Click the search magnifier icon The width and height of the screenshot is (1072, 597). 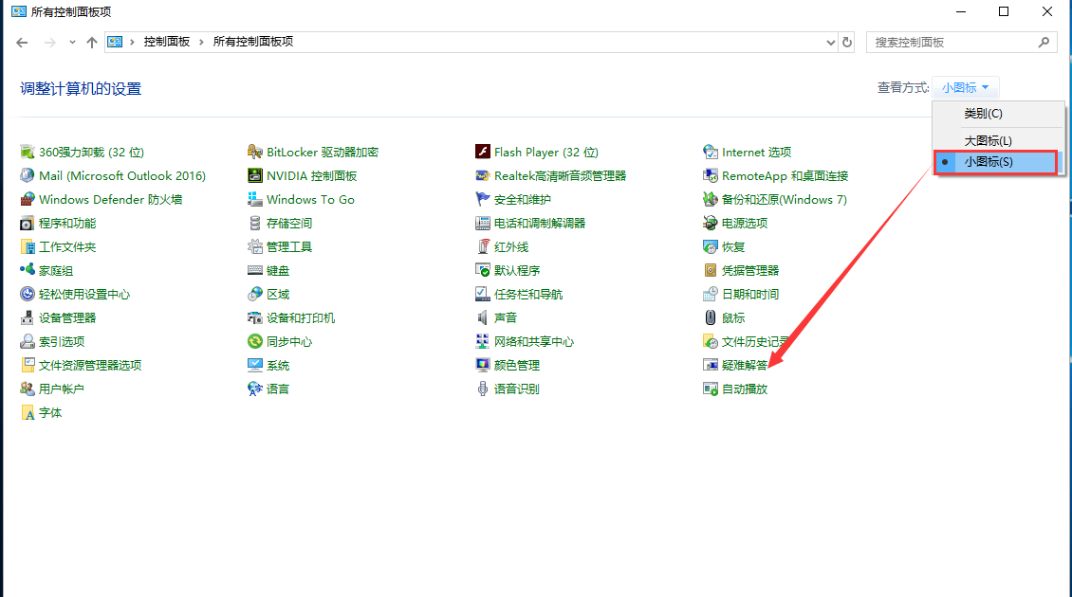coord(1044,43)
